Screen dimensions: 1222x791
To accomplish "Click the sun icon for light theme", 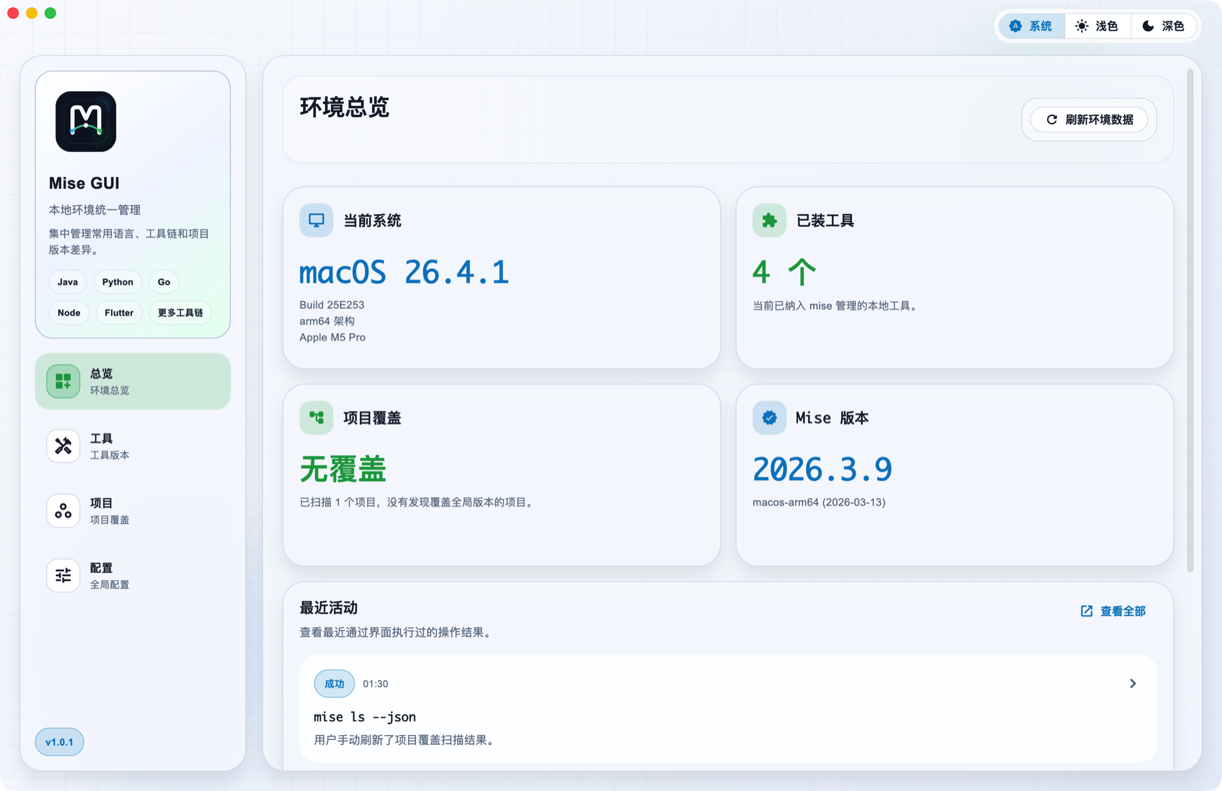I will 1082,26.
